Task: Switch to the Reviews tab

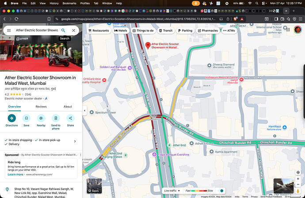Action: 41,107
